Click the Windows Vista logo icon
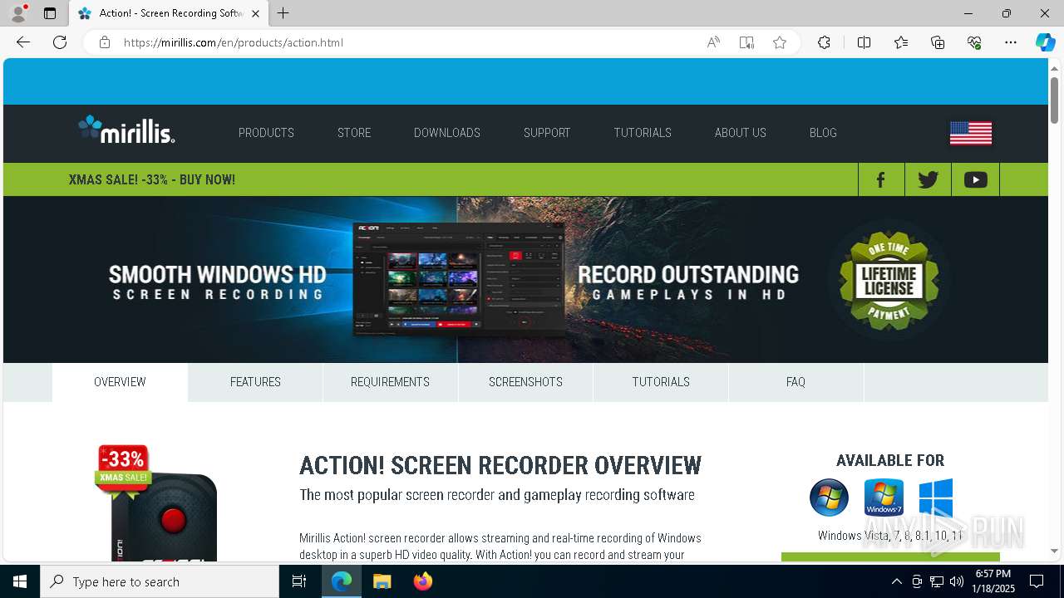The image size is (1064, 598). 829,498
